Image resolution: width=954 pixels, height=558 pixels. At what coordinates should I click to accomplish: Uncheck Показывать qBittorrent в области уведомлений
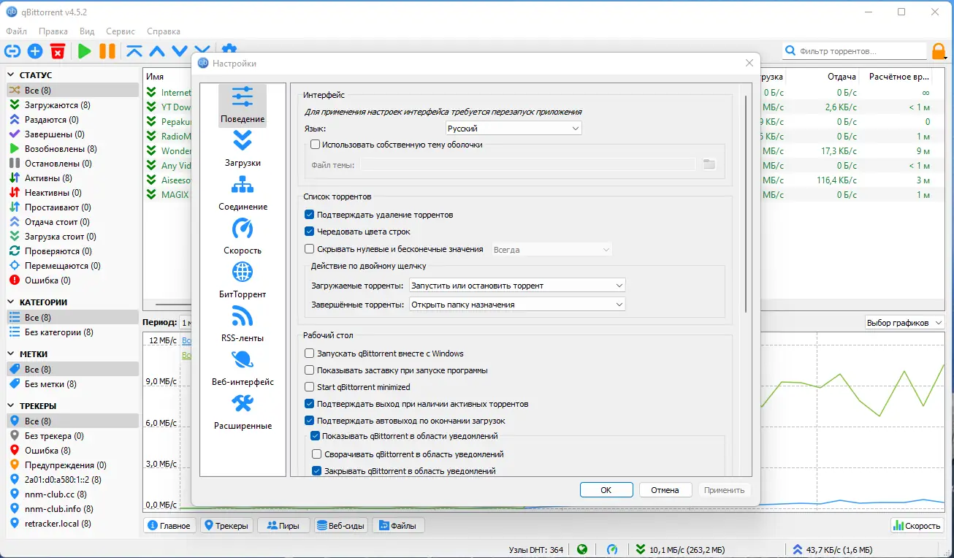click(x=316, y=436)
